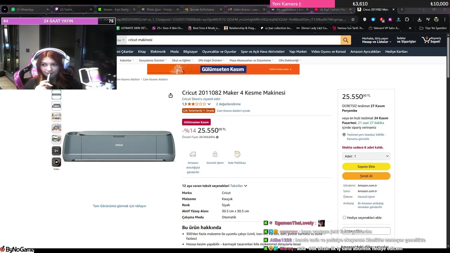Screen dimensions: 450x253
Task: Click the Sepete Ekle button
Action: click(366, 167)
